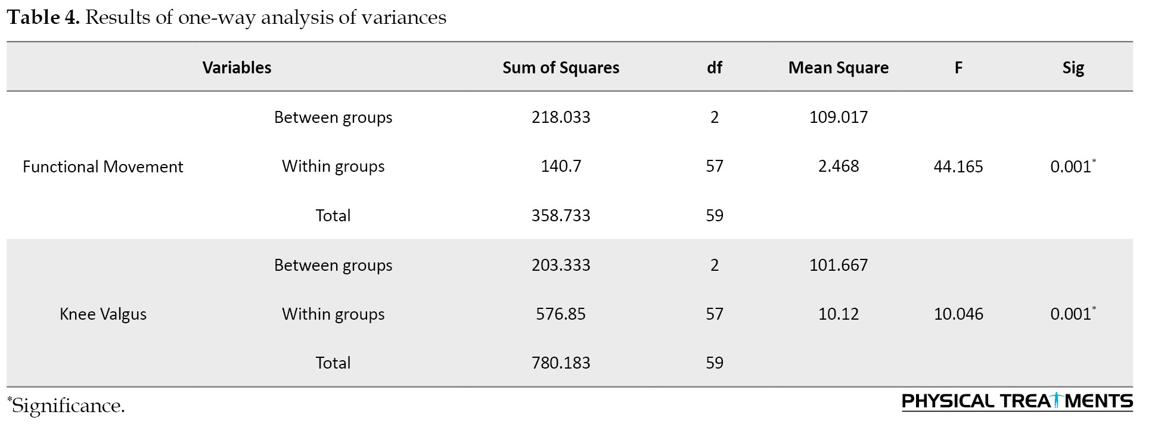Select the mean square value 2.468

click(x=839, y=166)
